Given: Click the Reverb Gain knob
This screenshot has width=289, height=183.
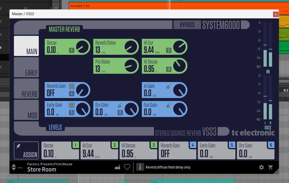Looking at the screenshot, I should pos(82,90).
